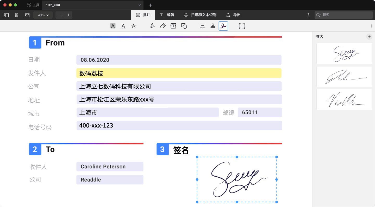Select the stamp tool
Screen dimensions: 375x207
tap(213, 26)
